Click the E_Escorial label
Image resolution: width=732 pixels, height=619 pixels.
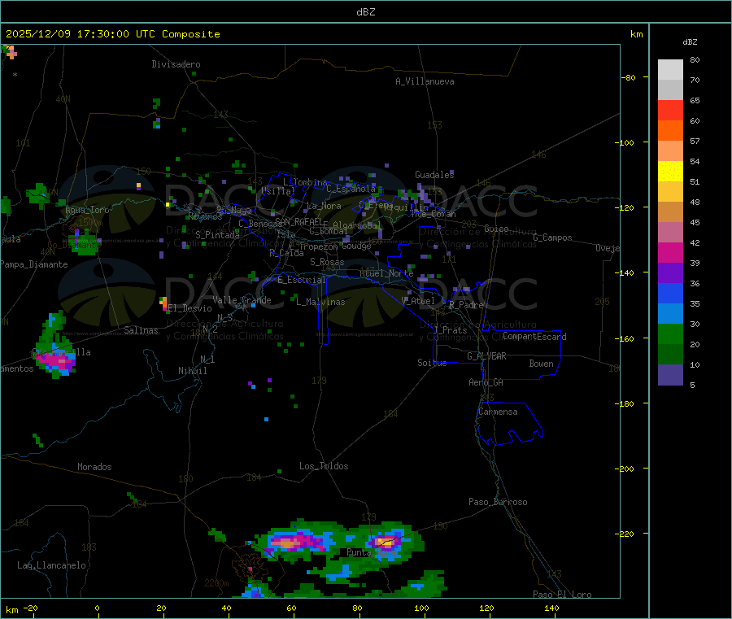(x=302, y=280)
